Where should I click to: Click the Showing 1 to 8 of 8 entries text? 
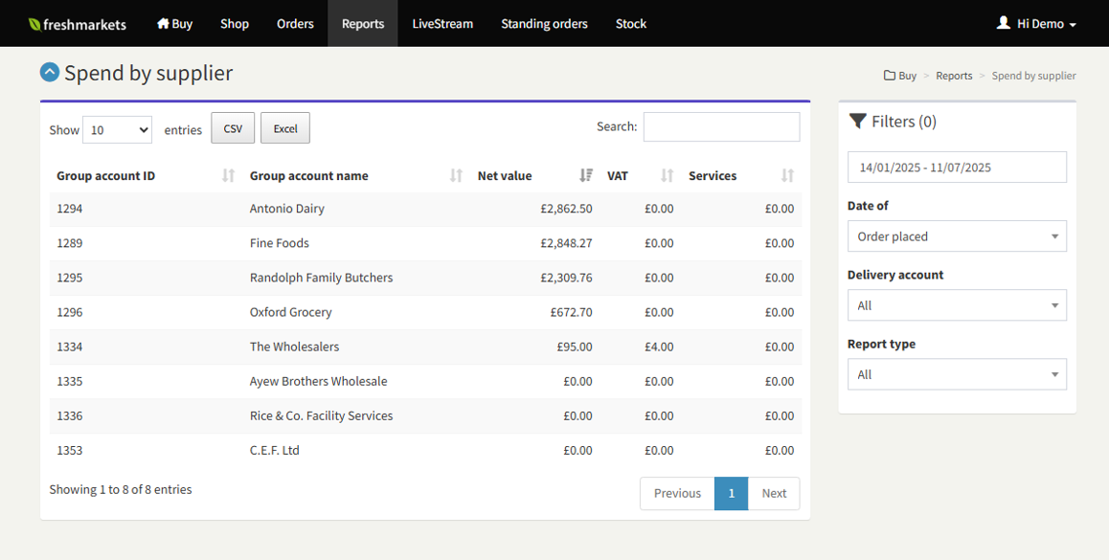[x=121, y=489]
